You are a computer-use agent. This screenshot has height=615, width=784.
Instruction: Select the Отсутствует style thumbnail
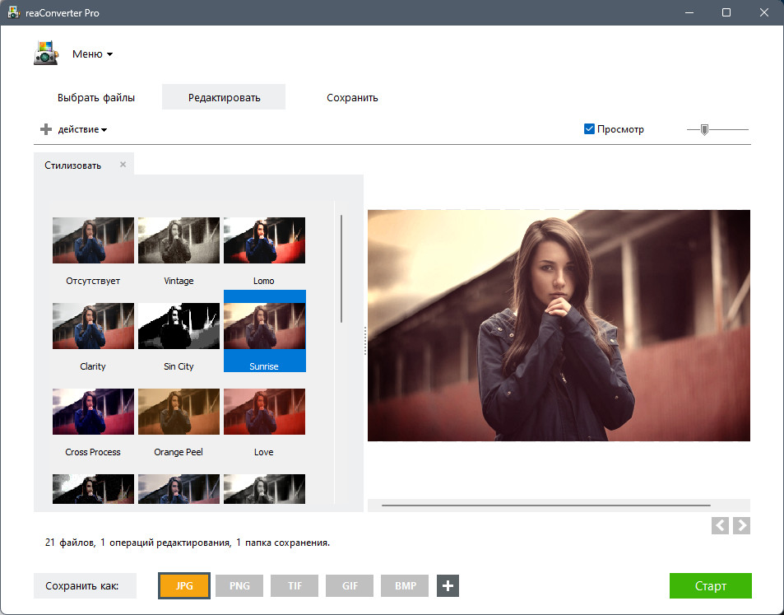(x=93, y=240)
